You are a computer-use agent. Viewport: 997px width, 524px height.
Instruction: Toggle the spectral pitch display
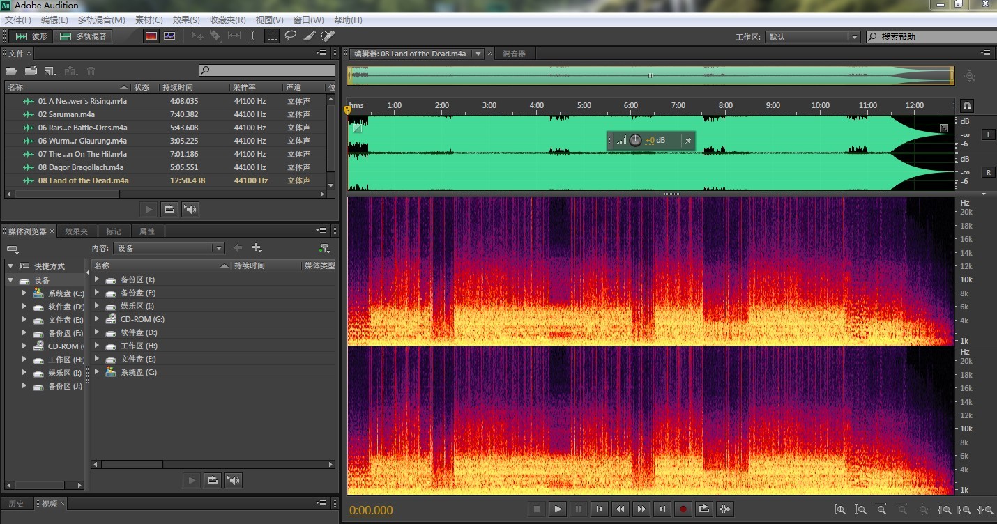coord(169,36)
